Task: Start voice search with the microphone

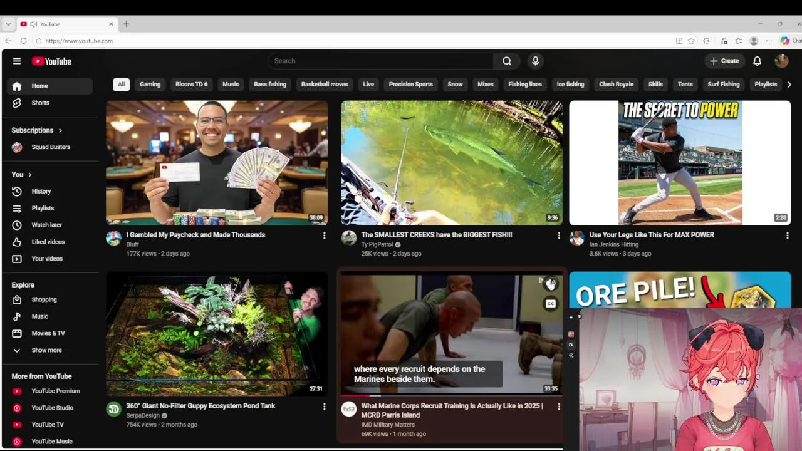Action: (535, 61)
